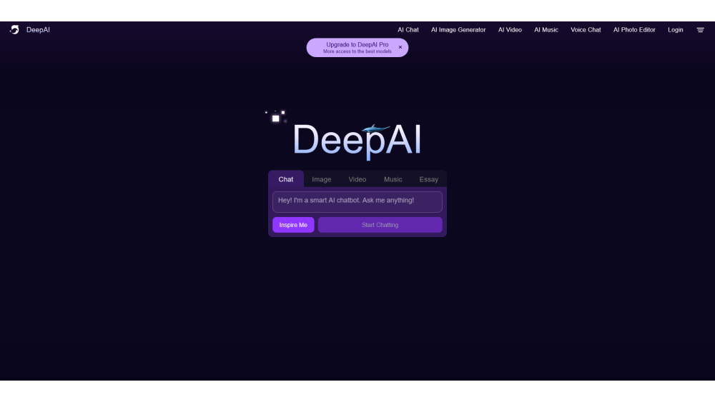Switch to the Essay tab
715x402 pixels.
tap(428, 179)
